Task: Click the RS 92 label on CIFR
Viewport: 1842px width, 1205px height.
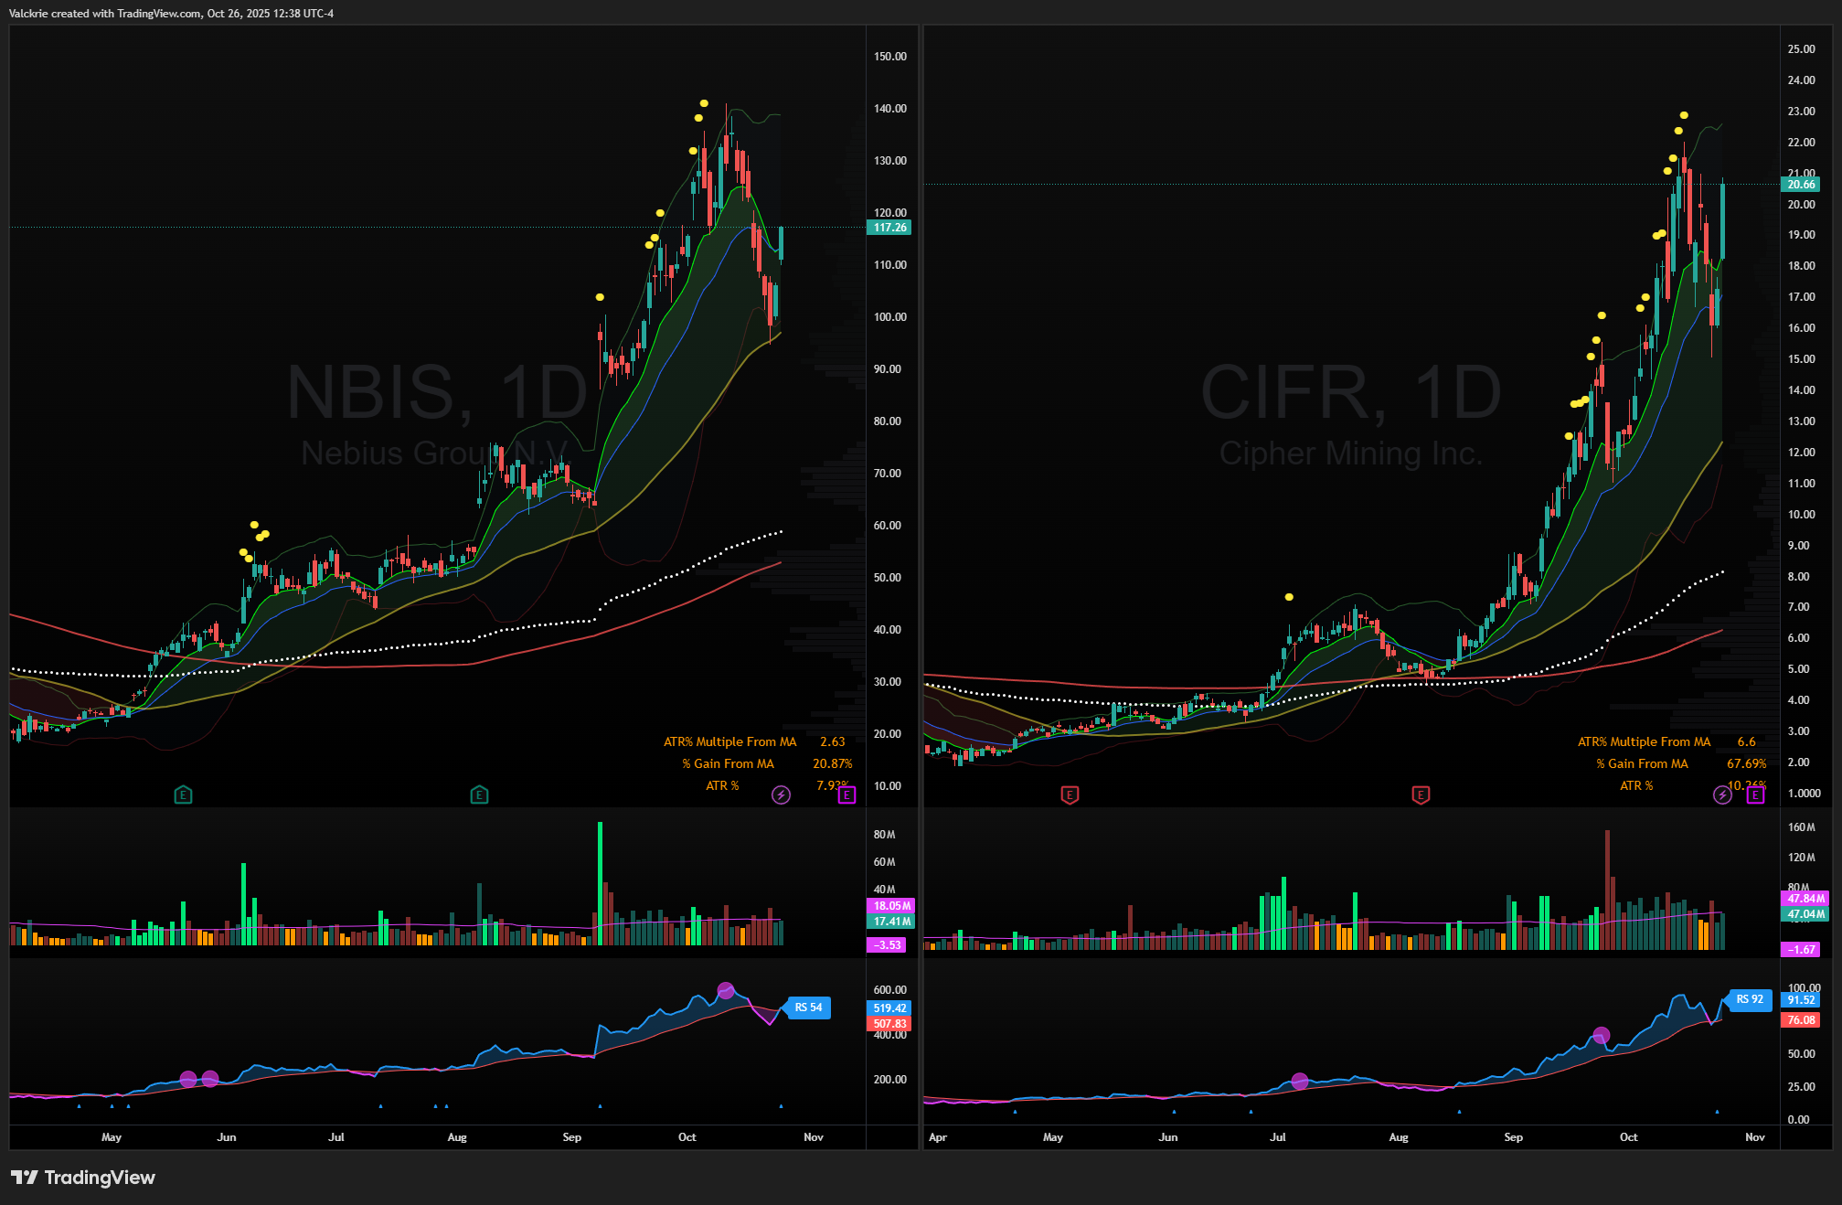Action: click(1750, 999)
